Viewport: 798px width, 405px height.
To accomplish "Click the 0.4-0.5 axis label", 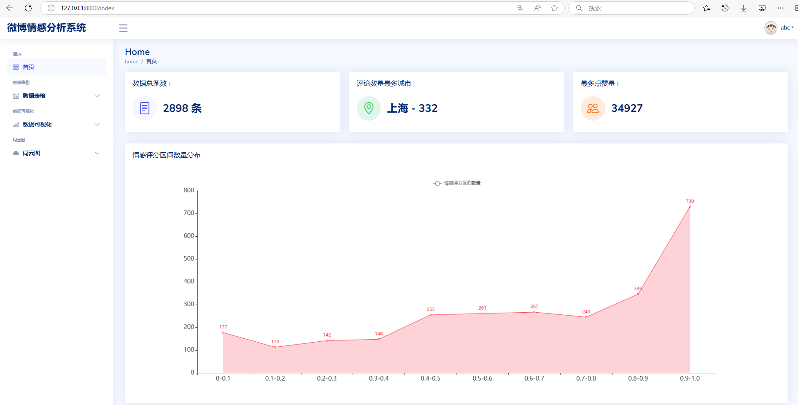I will [431, 378].
